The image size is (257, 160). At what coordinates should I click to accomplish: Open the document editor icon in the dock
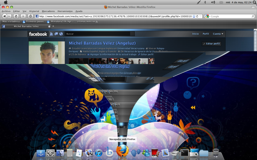point(79,153)
